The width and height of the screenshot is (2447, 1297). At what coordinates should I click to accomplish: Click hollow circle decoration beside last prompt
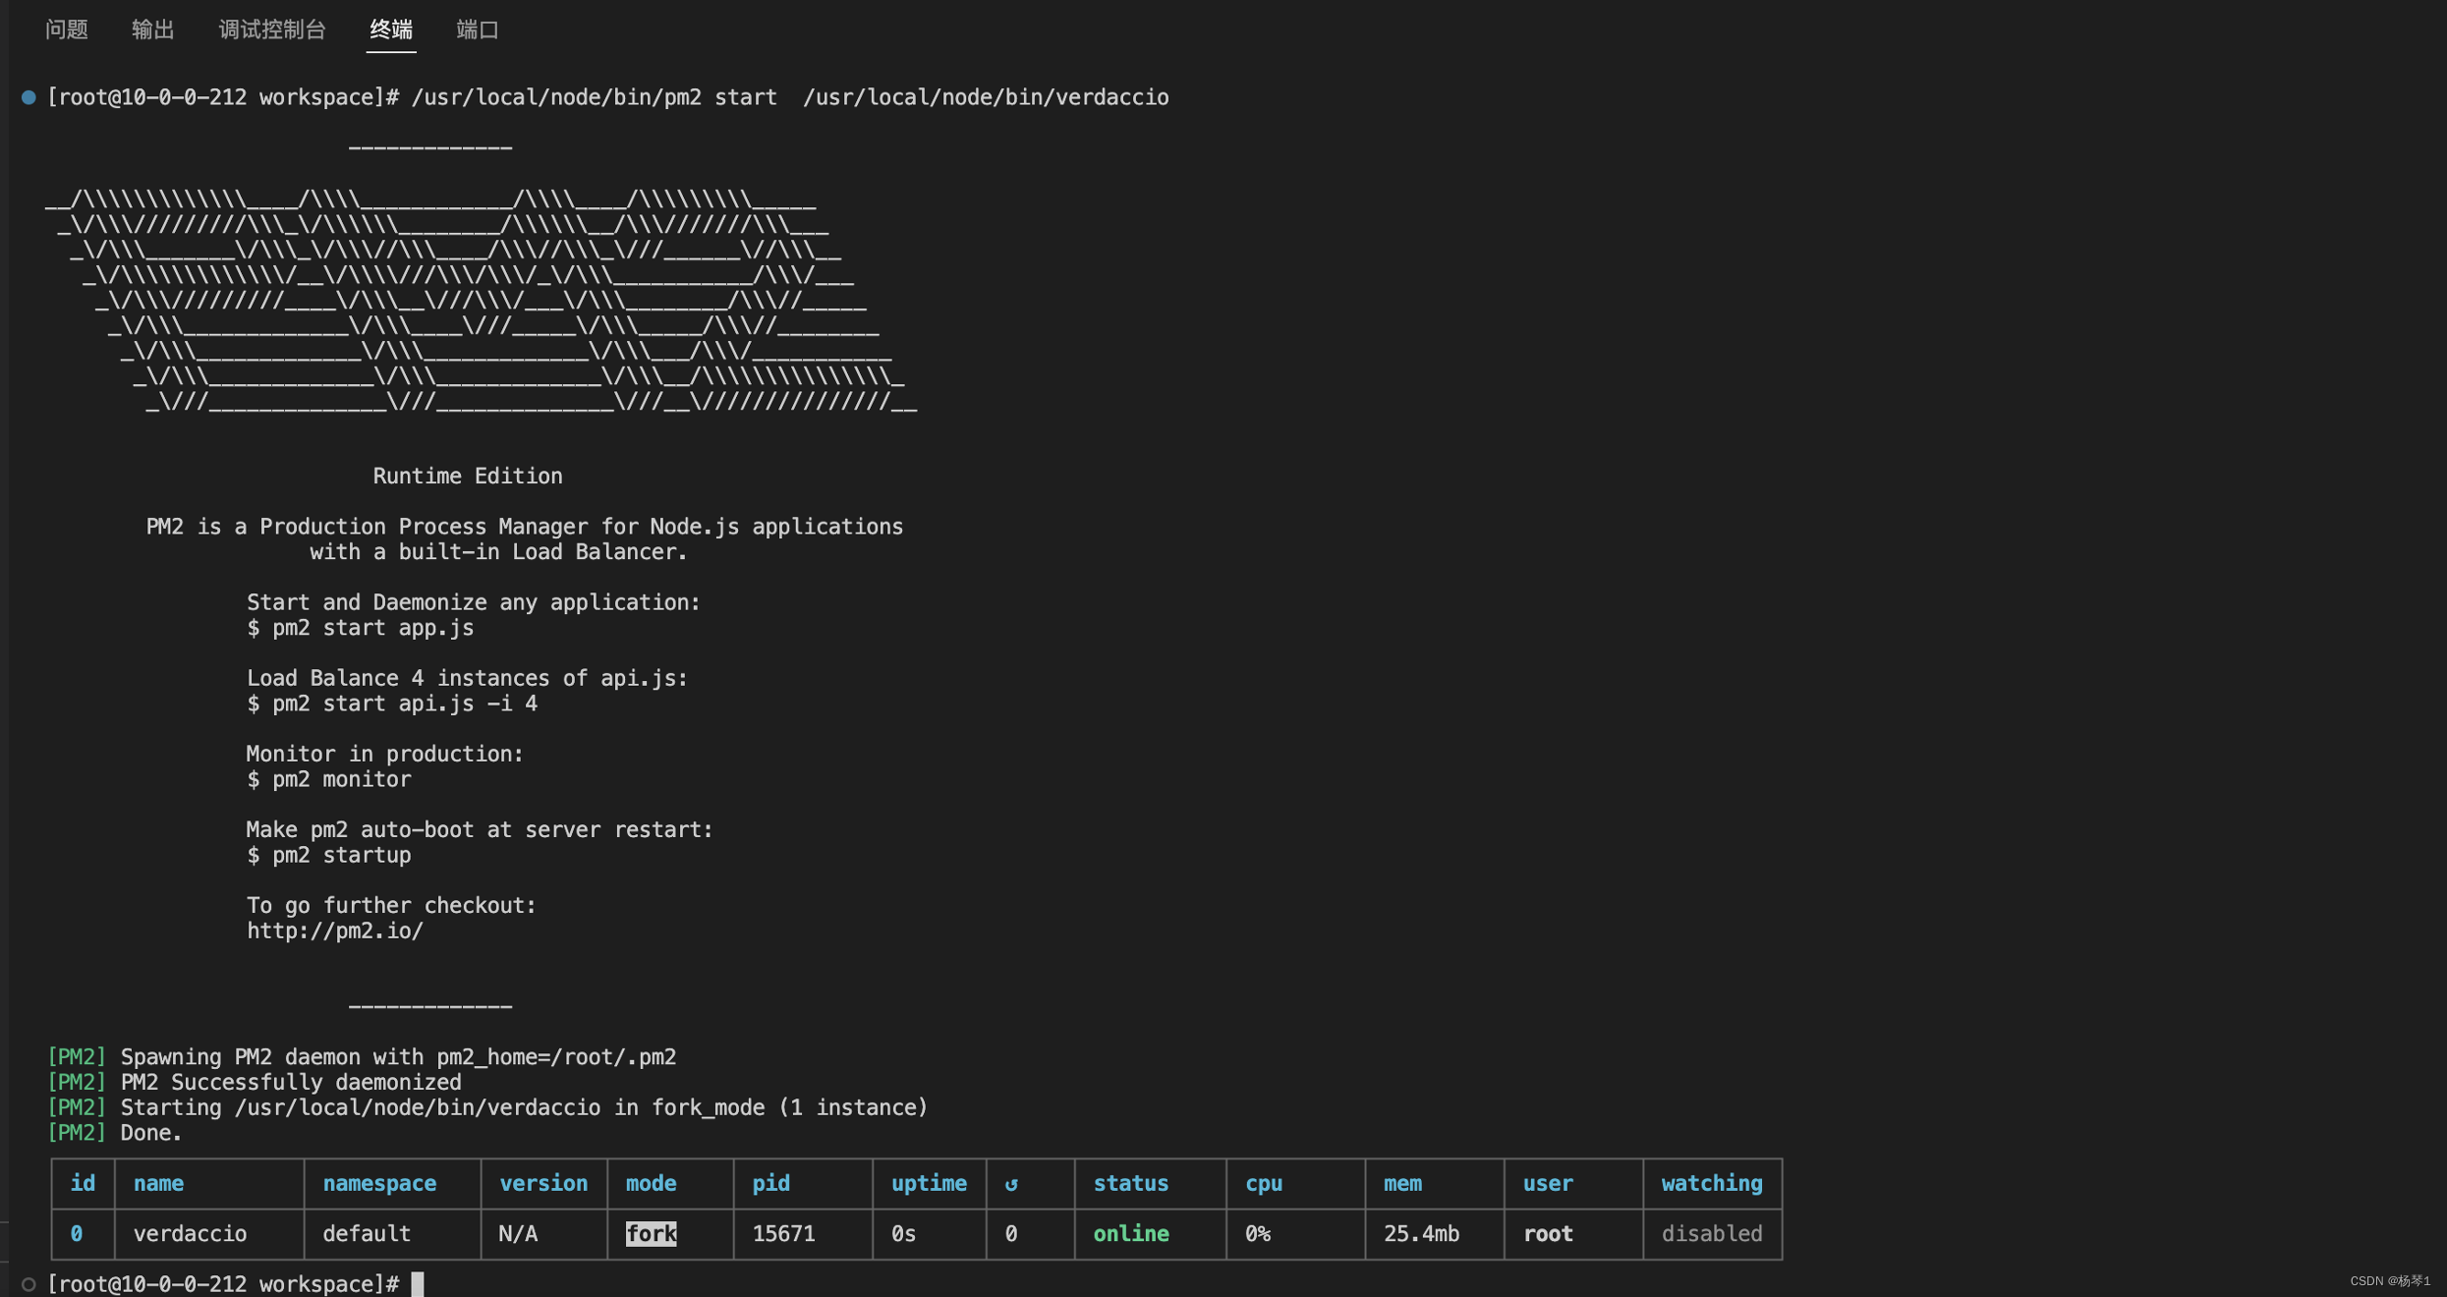(28, 1283)
